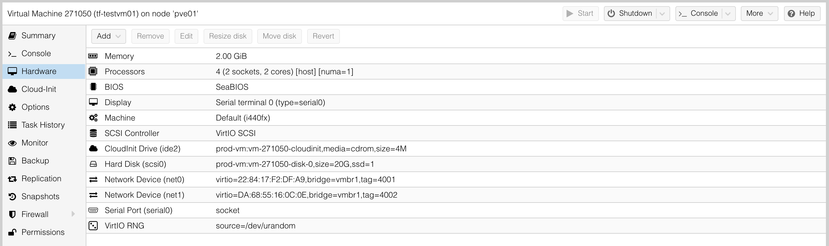Click the Hard Disk scsi0 icon
Image resolution: width=829 pixels, height=246 pixels.
click(x=93, y=164)
